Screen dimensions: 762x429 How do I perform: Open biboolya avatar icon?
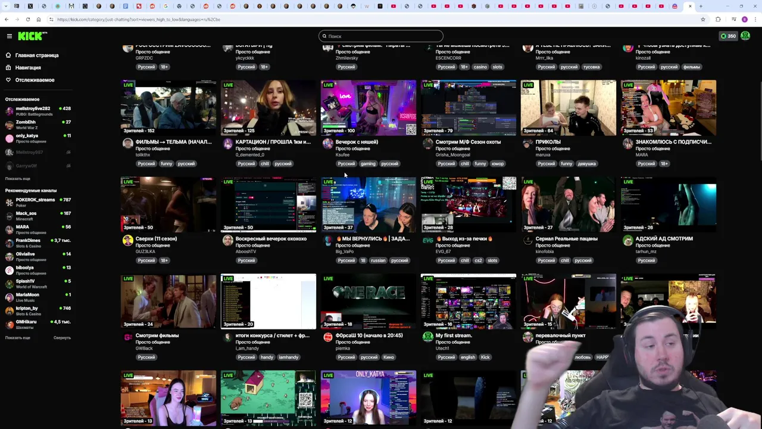9,270
